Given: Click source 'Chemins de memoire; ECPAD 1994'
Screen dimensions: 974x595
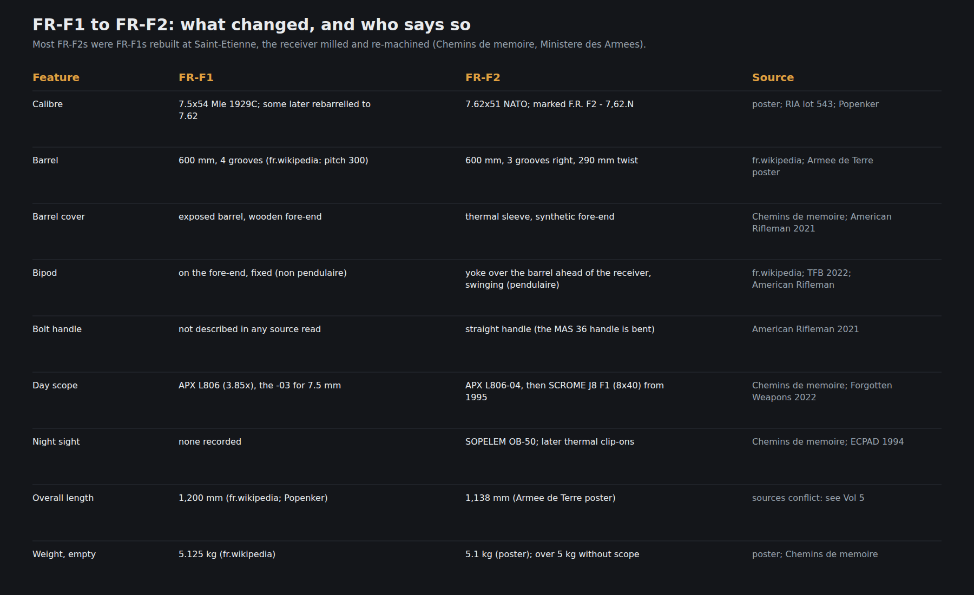Looking at the screenshot, I should [827, 441].
